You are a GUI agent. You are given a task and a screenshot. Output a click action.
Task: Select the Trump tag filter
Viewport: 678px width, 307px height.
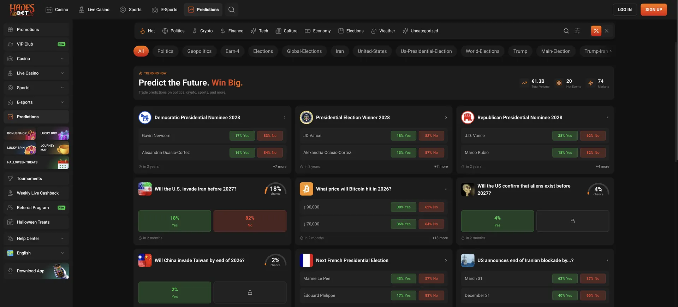tap(520, 51)
